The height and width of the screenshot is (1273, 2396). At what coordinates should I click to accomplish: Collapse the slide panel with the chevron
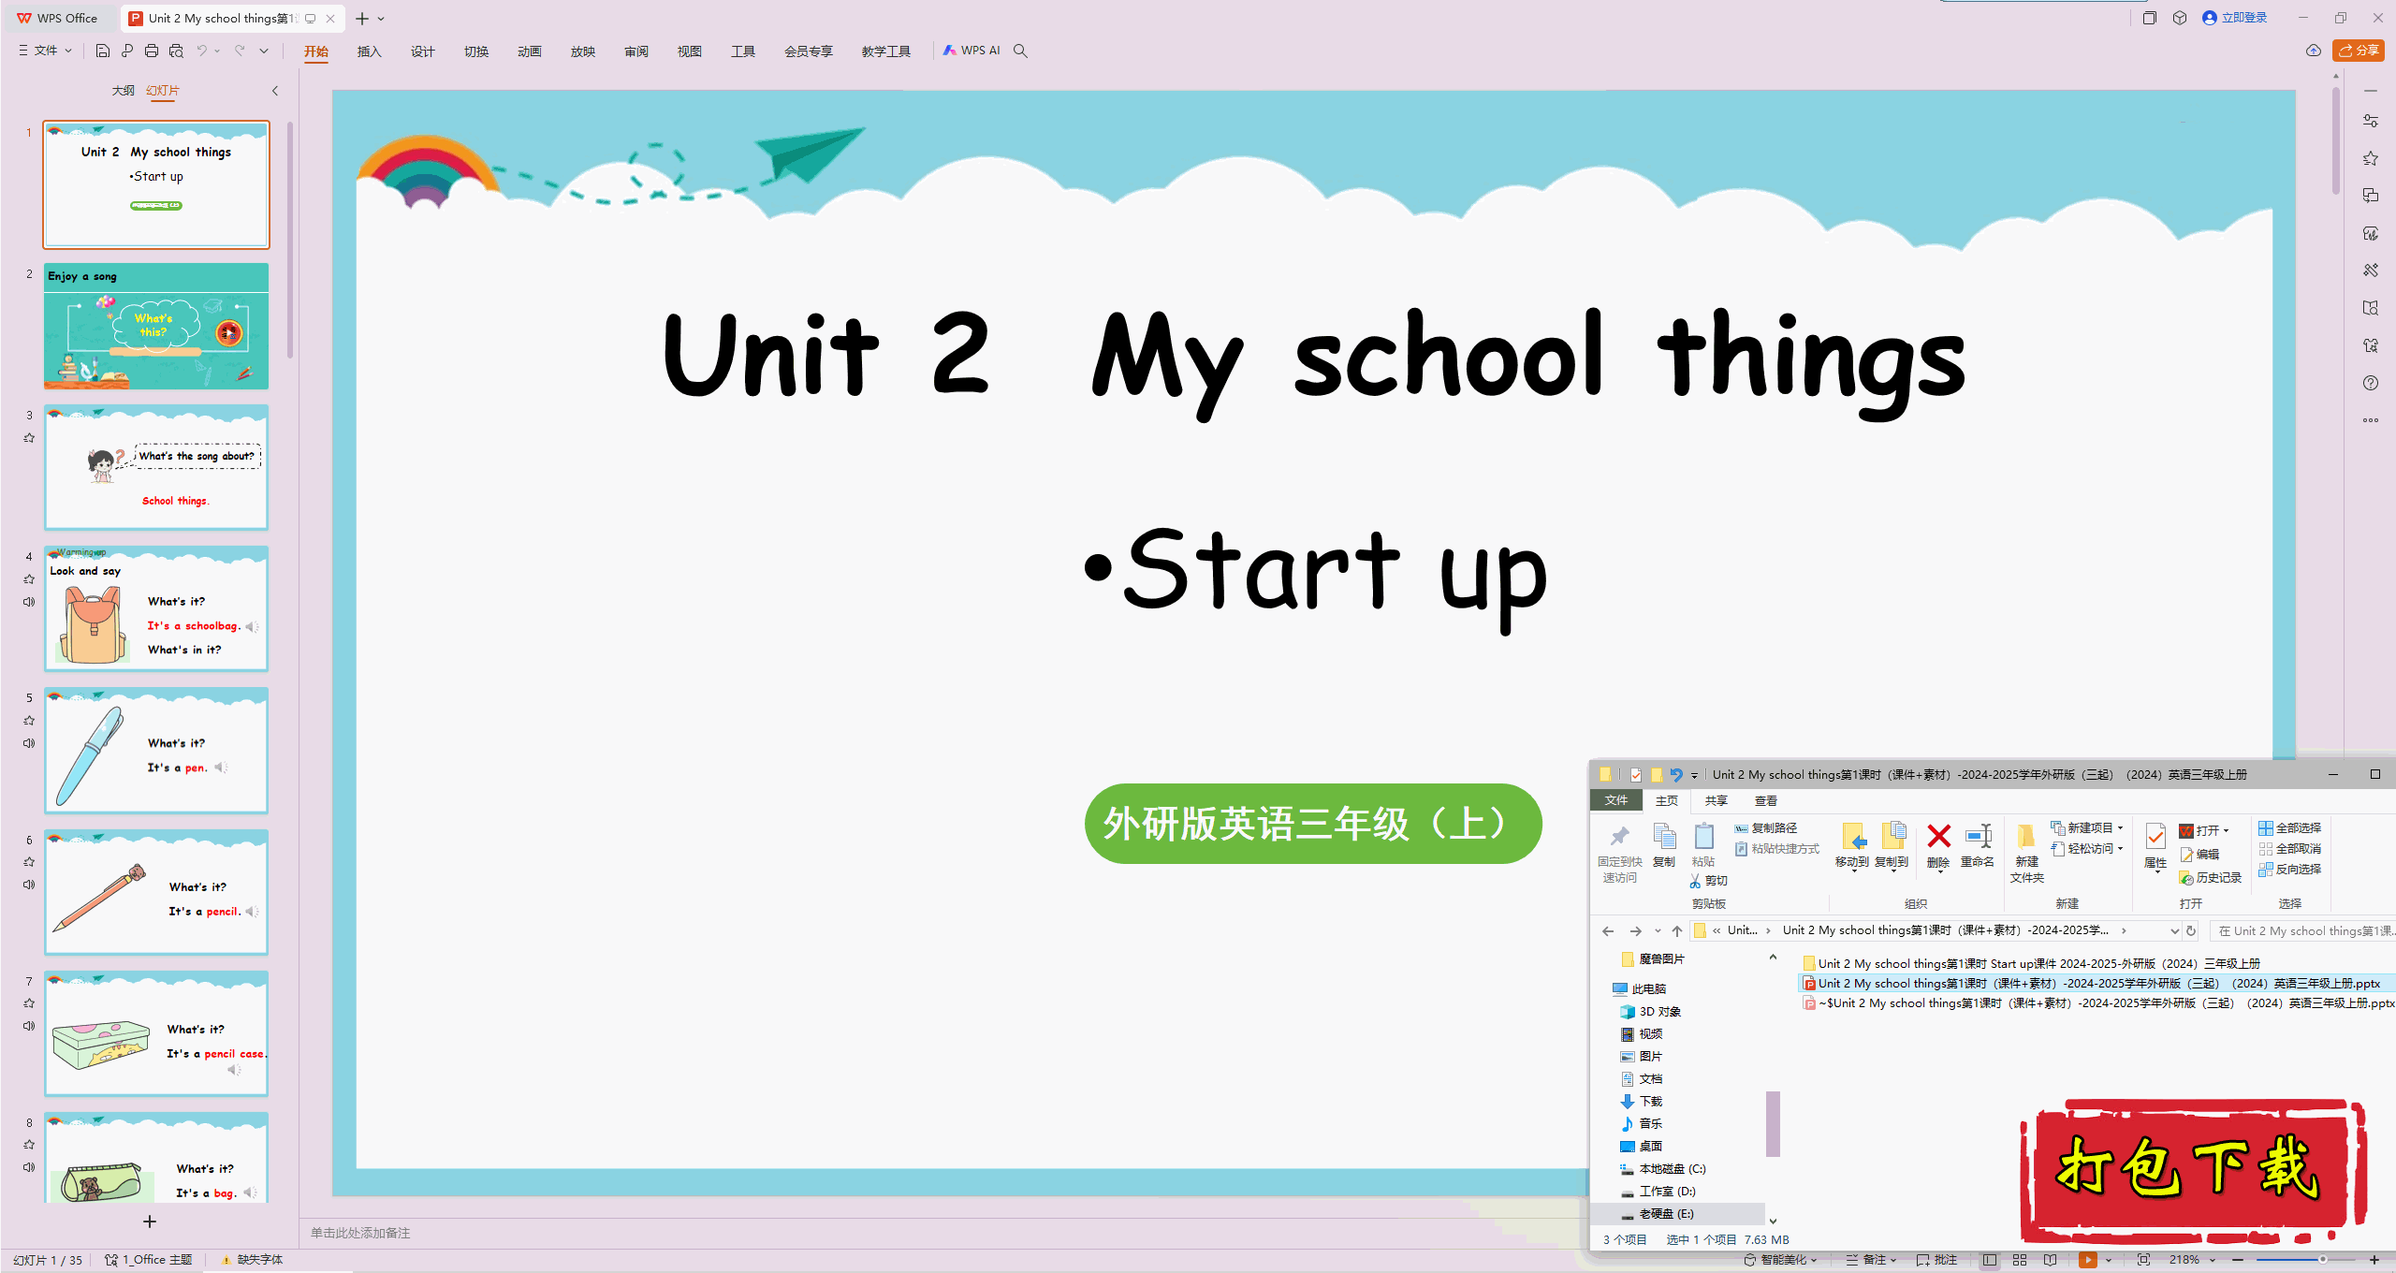tap(275, 91)
